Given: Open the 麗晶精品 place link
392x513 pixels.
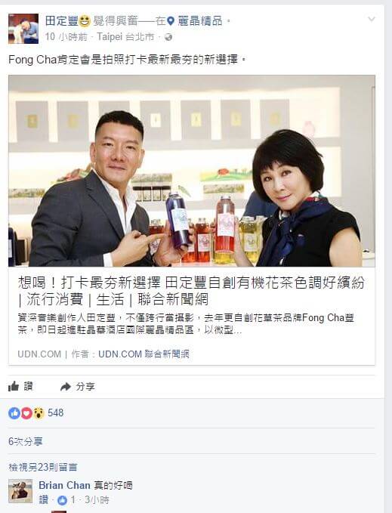Looking at the screenshot, I should (199, 21).
